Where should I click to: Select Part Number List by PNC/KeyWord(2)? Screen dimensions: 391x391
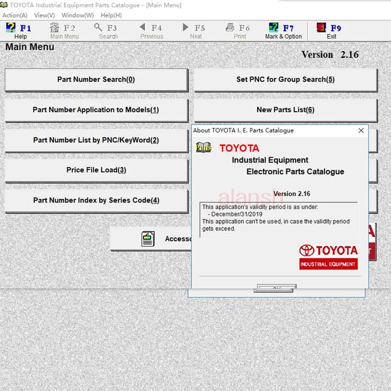96,140
